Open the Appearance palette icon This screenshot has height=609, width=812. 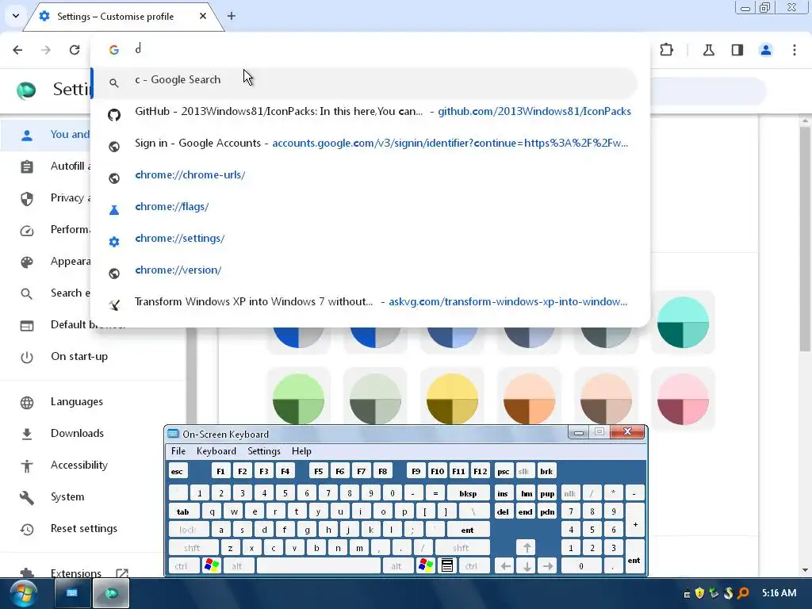(x=27, y=262)
